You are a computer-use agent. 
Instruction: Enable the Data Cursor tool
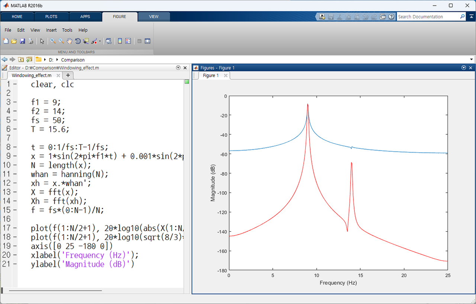point(86,41)
